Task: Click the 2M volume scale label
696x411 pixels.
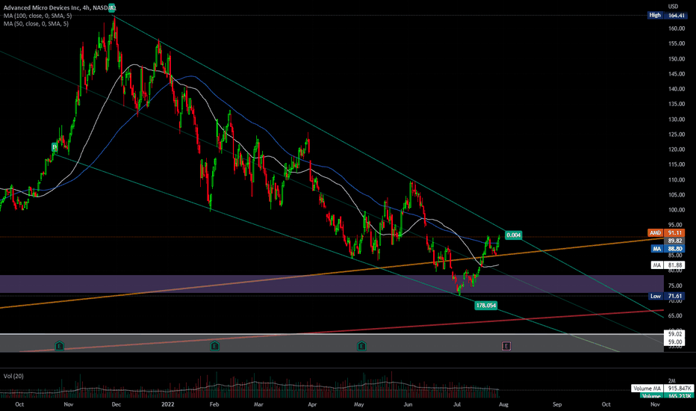Action: point(672,381)
